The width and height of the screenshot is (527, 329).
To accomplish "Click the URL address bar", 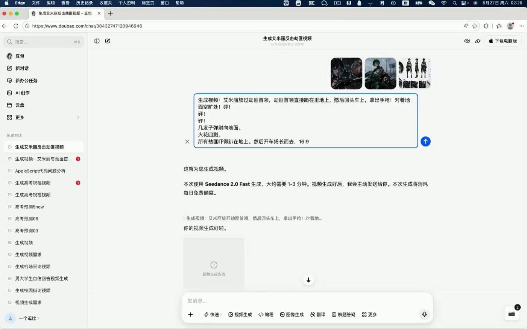I will tap(241, 26).
